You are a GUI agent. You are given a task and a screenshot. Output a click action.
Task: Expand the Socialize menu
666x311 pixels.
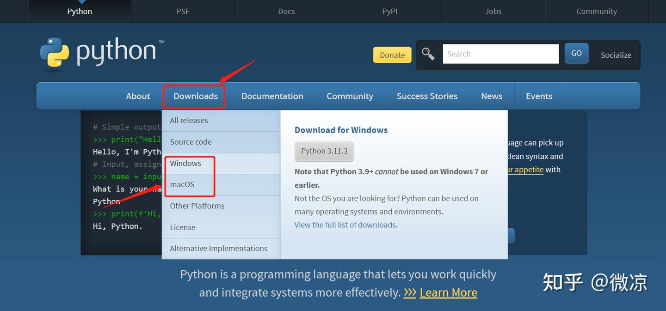point(616,55)
